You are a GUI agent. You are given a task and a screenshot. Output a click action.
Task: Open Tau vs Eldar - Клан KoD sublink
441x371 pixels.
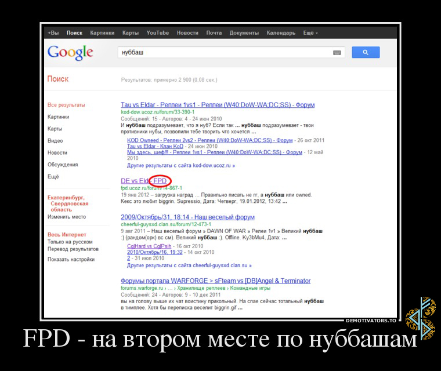pyautogui.click(x=155, y=146)
